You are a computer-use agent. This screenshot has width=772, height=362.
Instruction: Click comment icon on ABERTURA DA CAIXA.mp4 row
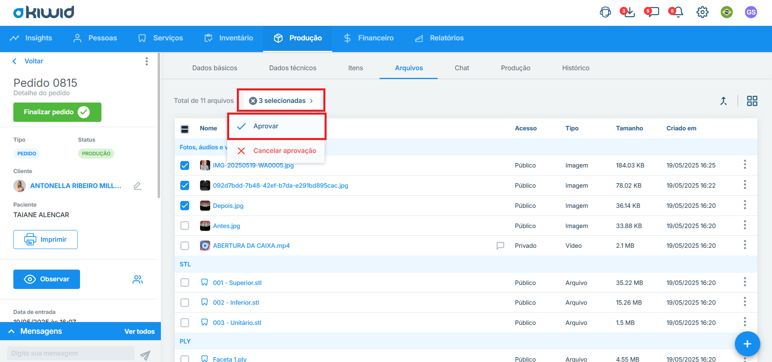[500, 245]
